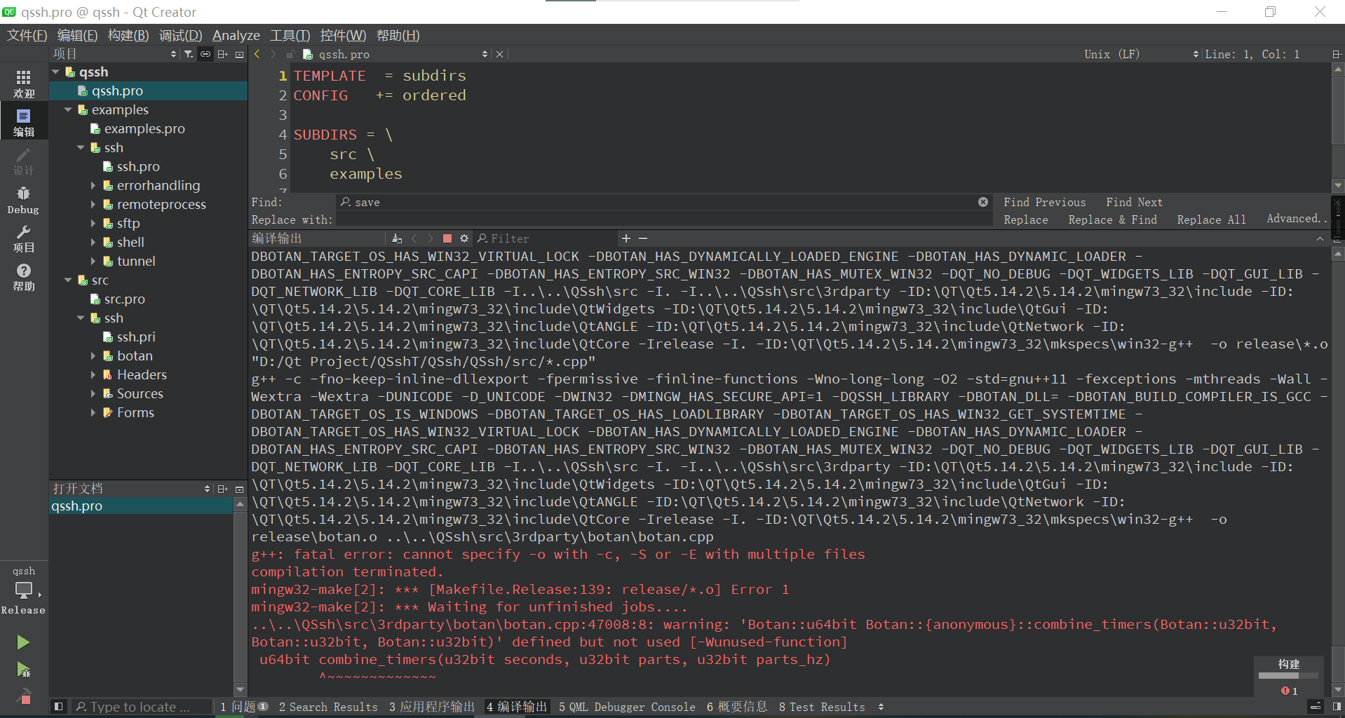1345x718 pixels.
Task: Click the Find Previous button
Action: click(x=1044, y=202)
